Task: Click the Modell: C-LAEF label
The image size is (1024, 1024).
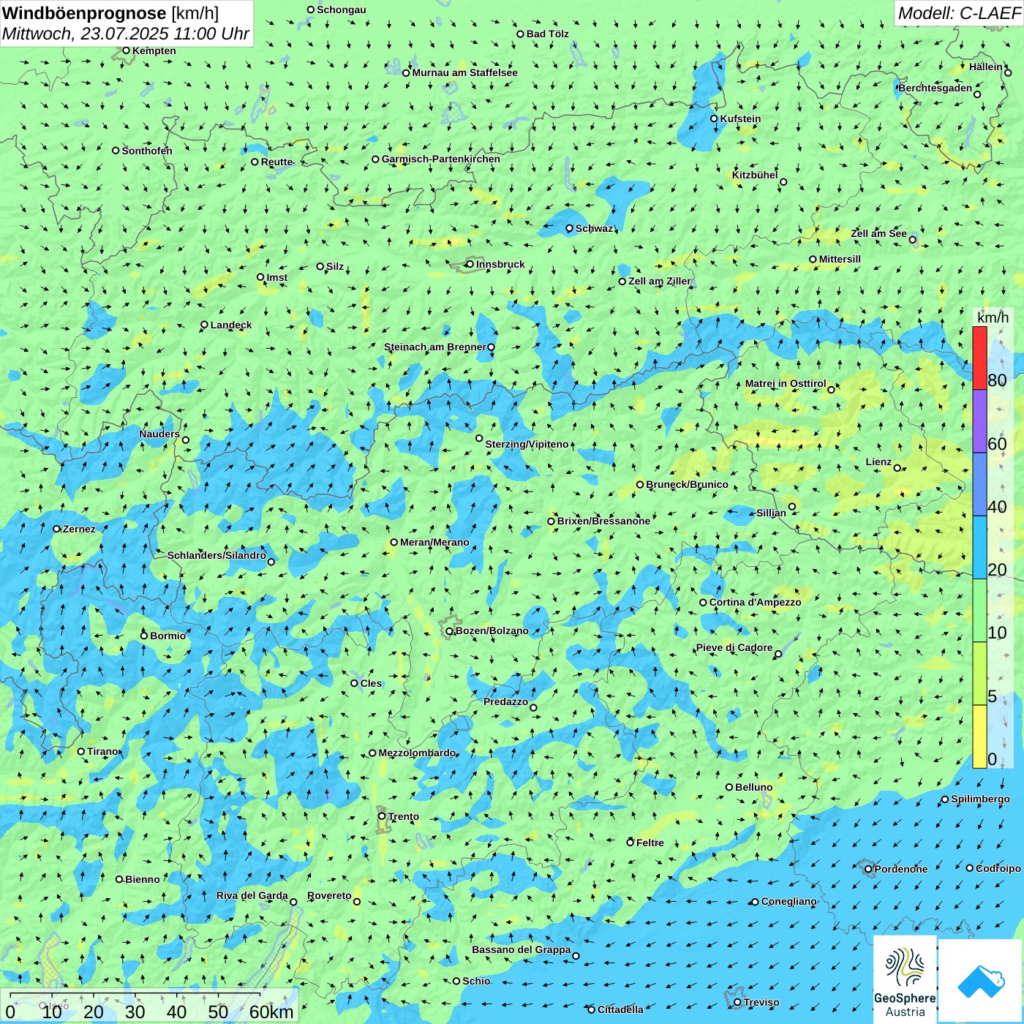Action: pyautogui.click(x=958, y=13)
